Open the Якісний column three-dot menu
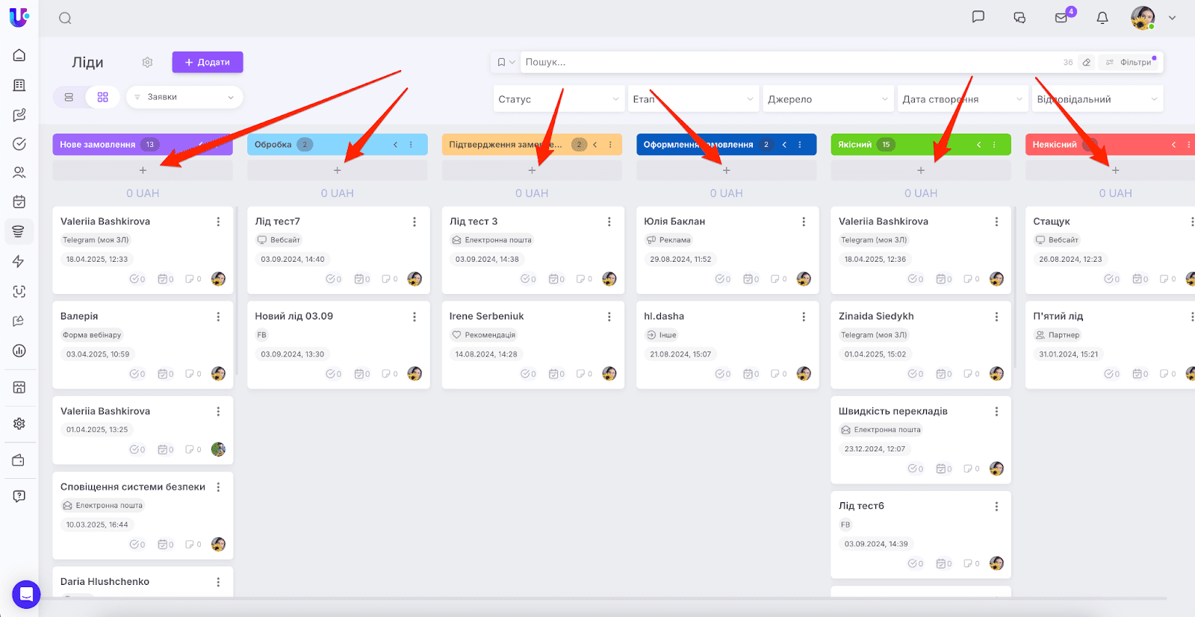 [x=994, y=145]
